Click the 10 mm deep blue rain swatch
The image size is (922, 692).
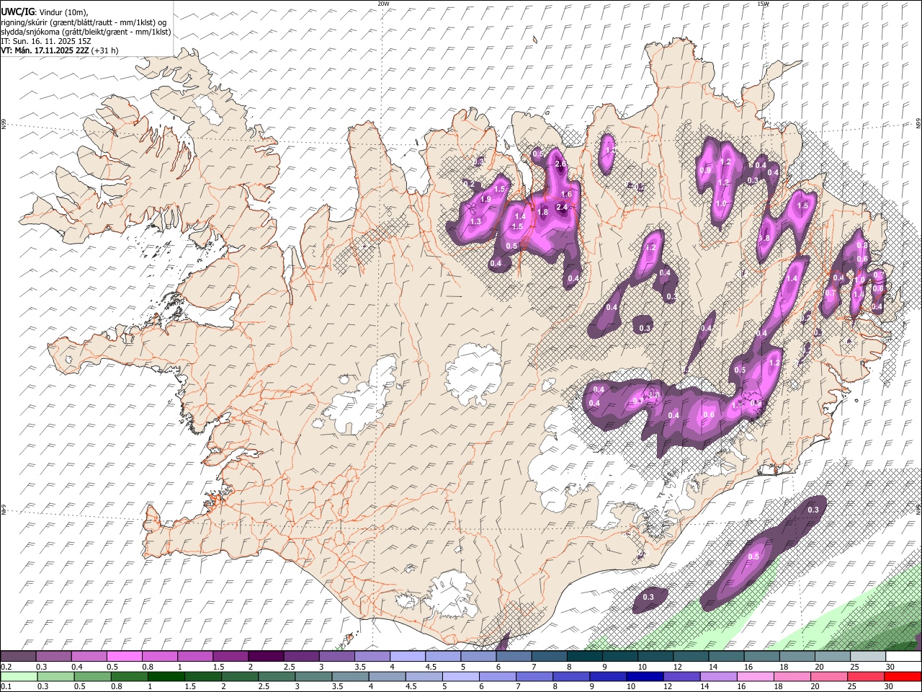pyautogui.click(x=644, y=676)
